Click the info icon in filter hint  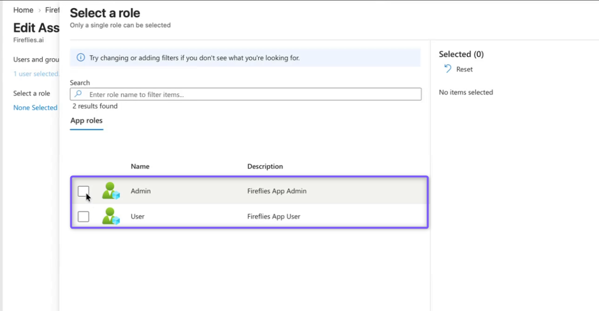pos(81,58)
